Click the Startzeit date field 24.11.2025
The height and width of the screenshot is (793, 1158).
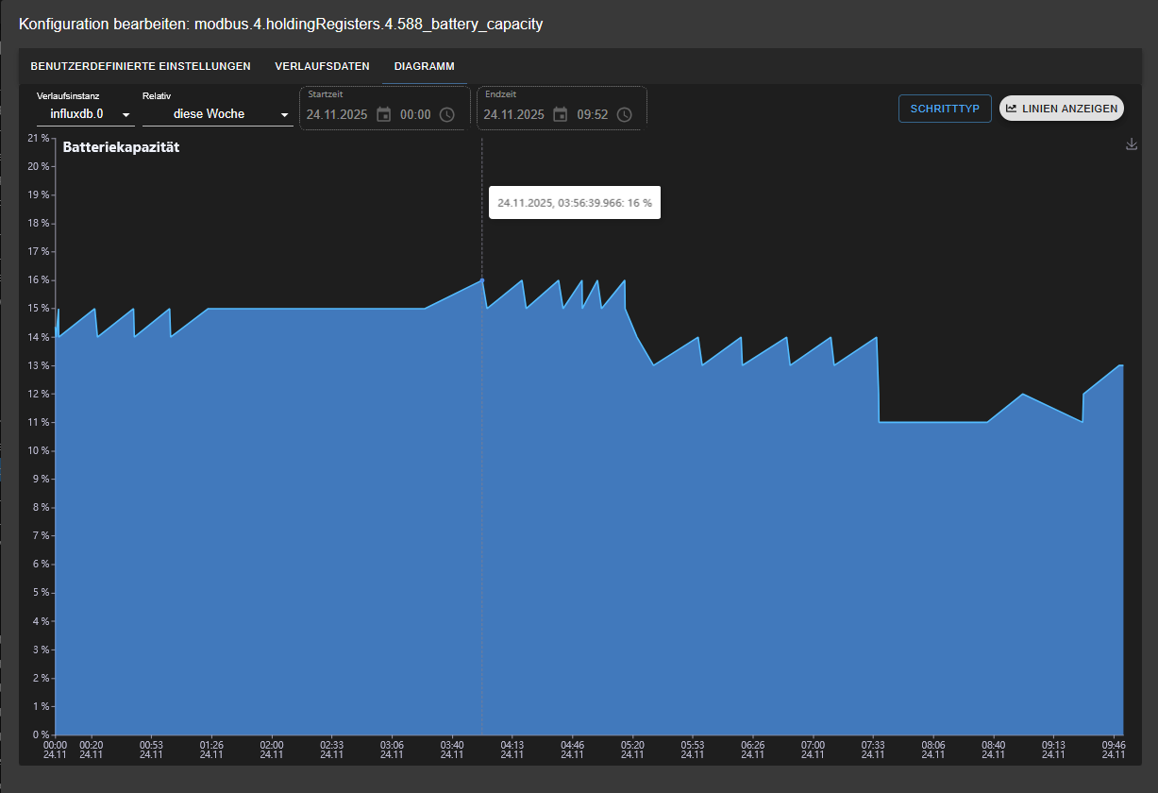pyautogui.click(x=336, y=114)
